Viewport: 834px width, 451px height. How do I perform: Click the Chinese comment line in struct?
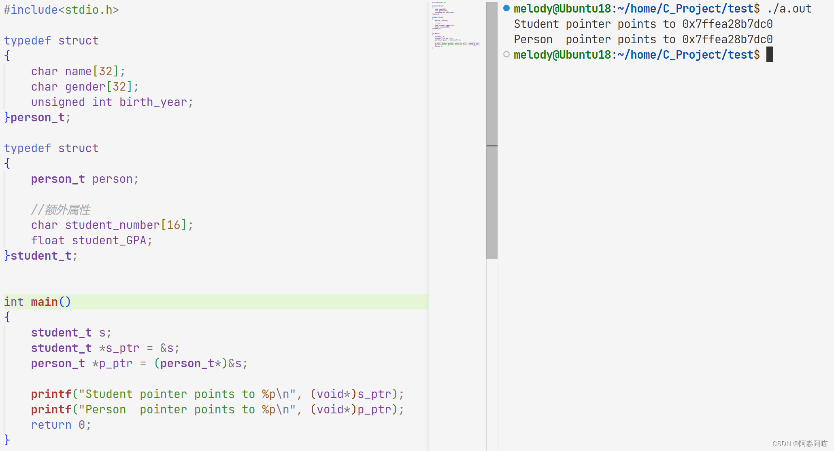click(x=61, y=210)
